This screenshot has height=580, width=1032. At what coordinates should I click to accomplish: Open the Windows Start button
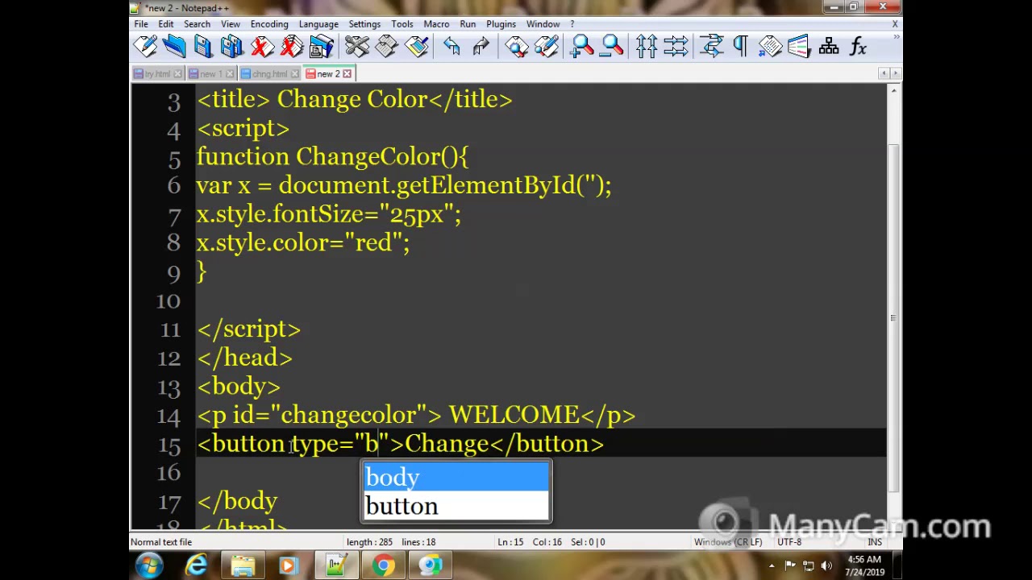150,565
